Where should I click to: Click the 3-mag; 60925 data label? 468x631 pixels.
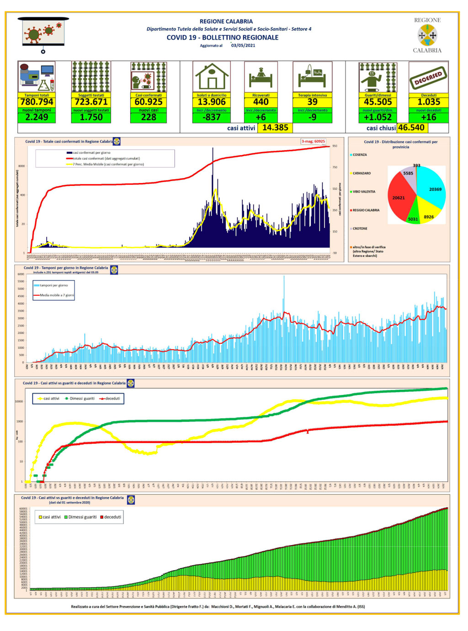pyautogui.click(x=314, y=142)
